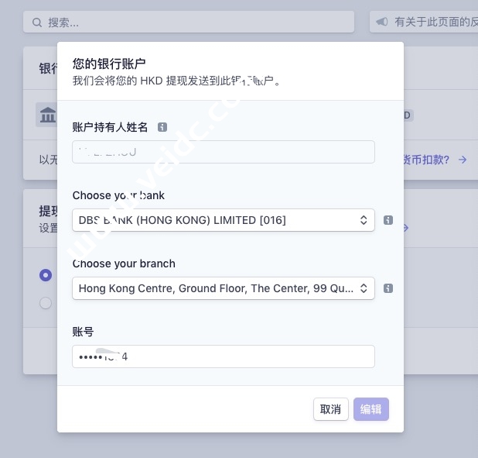Click the 取消 button
478x458 pixels.
pos(331,409)
